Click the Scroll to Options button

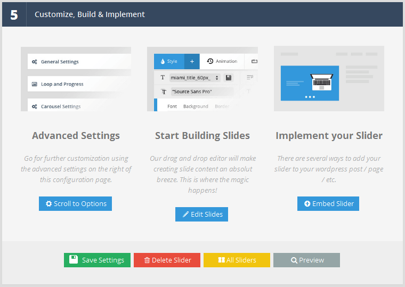75,203
